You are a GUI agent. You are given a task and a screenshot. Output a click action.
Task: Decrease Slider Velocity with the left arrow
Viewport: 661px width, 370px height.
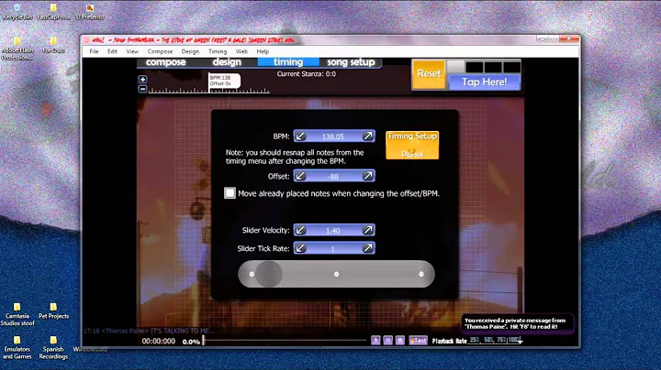(299, 230)
